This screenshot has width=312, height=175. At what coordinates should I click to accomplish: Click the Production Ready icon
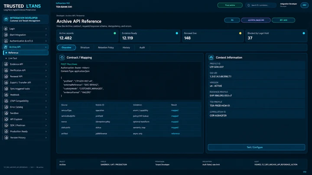coord(6,131)
